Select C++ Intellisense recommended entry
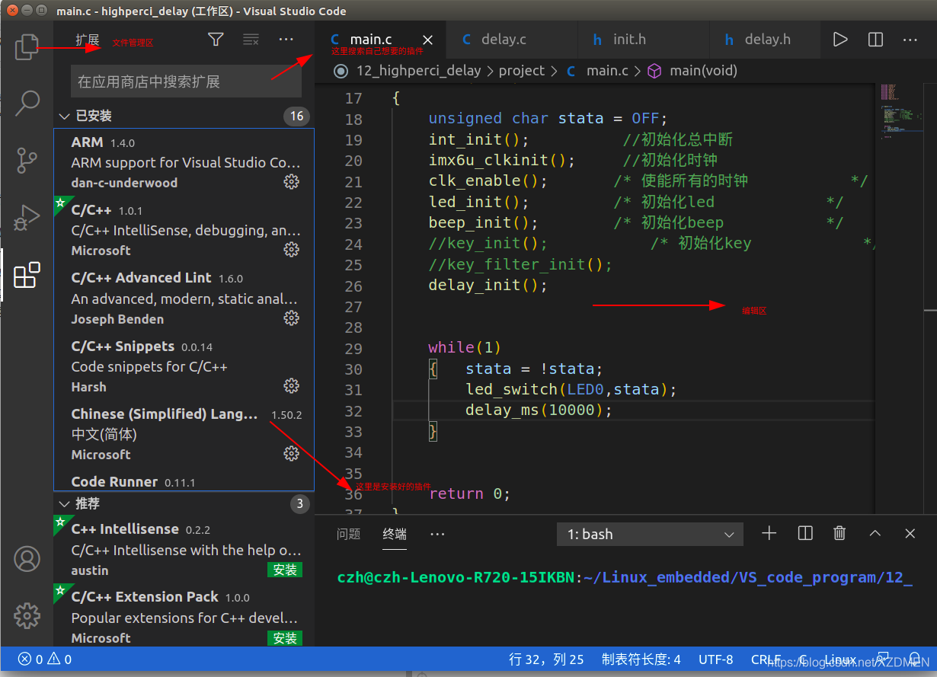937x677 pixels. (184, 549)
